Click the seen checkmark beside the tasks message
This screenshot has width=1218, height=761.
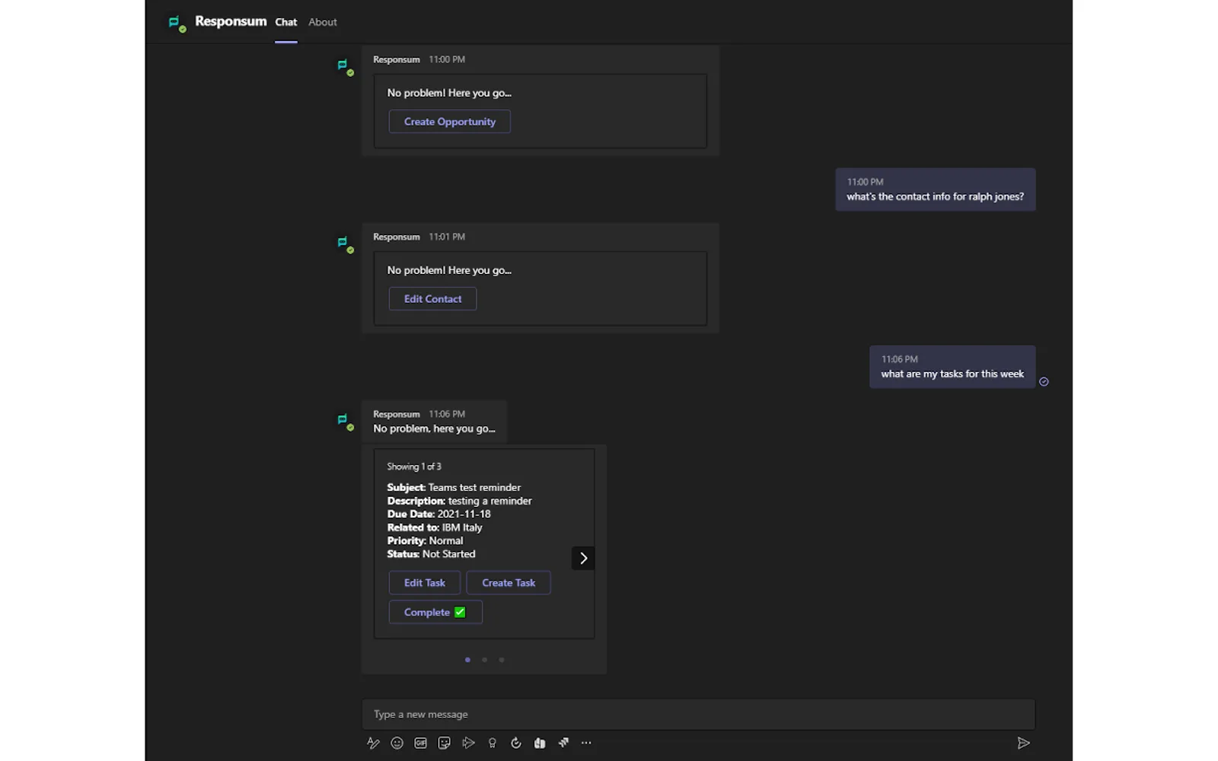click(x=1044, y=382)
